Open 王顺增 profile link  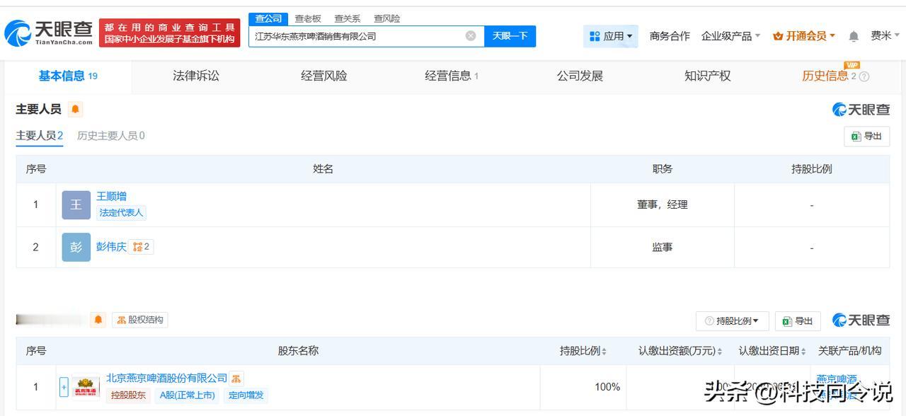point(112,197)
